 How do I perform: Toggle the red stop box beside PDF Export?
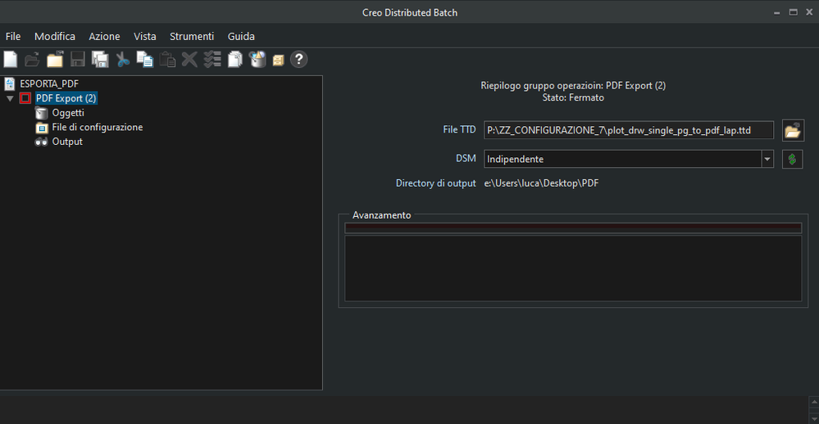25,98
